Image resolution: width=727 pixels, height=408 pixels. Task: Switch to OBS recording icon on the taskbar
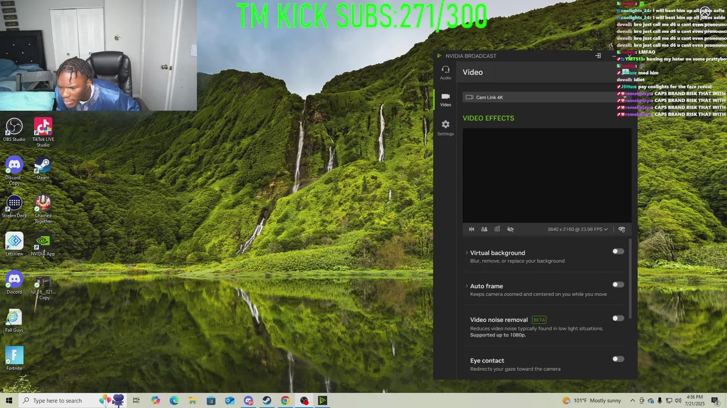(x=304, y=401)
